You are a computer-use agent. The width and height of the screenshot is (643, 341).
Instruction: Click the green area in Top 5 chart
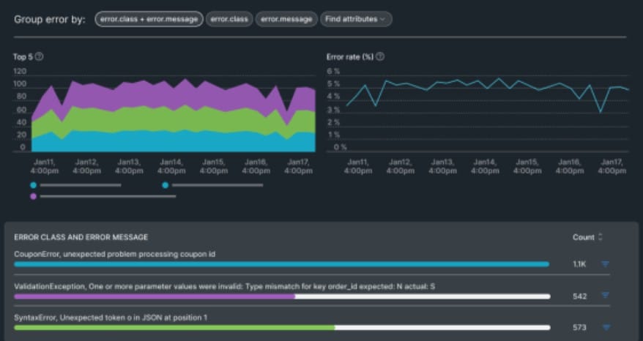pyautogui.click(x=172, y=120)
